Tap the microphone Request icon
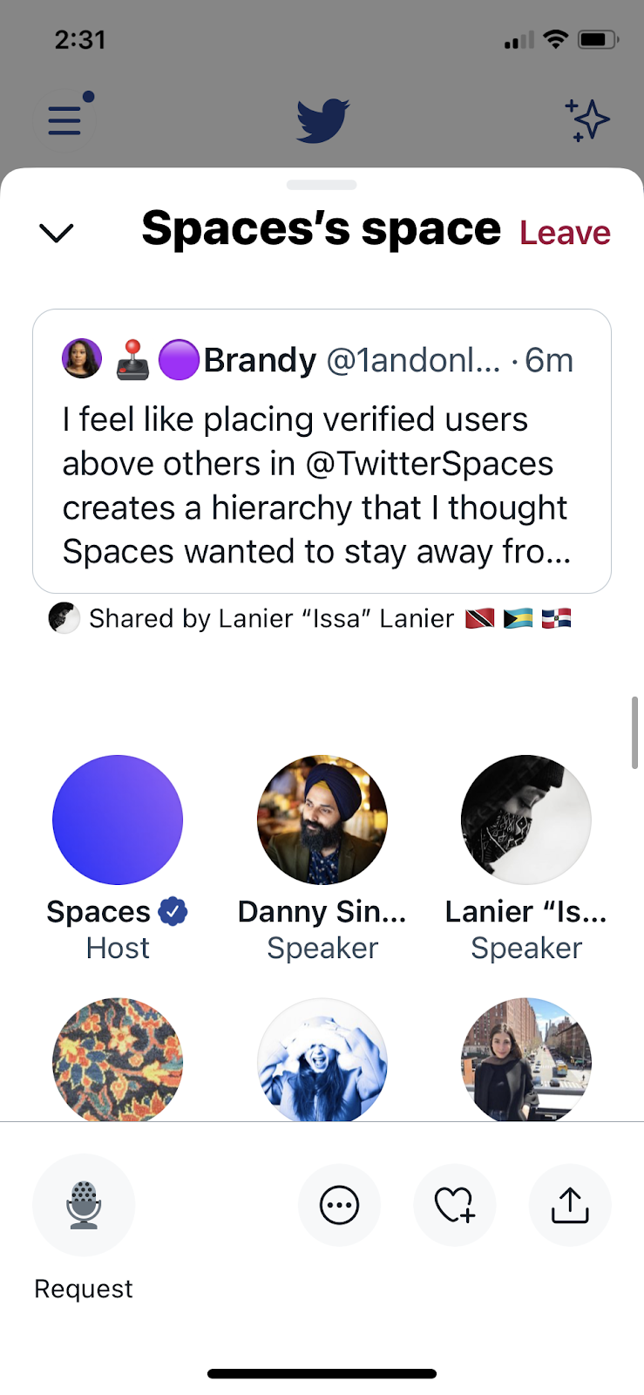 84,1204
